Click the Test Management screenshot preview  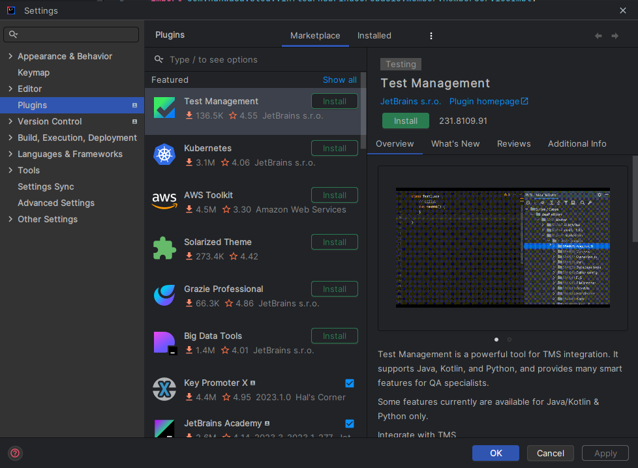[502, 248]
